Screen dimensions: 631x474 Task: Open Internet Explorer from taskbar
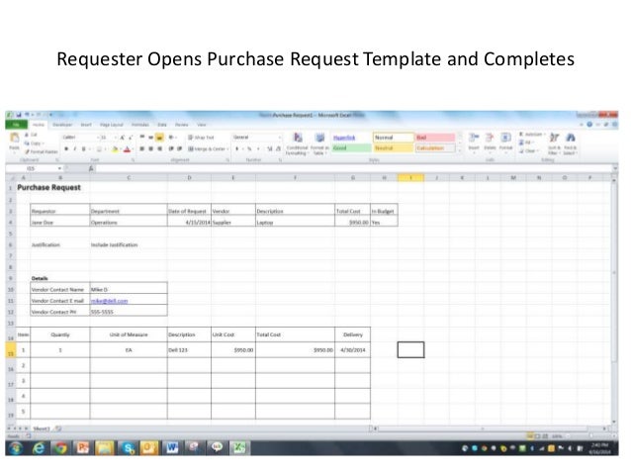(x=39, y=448)
